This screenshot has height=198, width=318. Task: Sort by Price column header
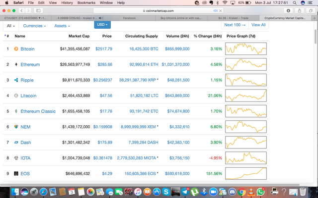pos(107,36)
